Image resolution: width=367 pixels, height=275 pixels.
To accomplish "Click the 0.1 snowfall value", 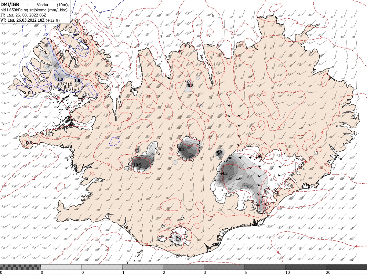I will pos(31,93).
